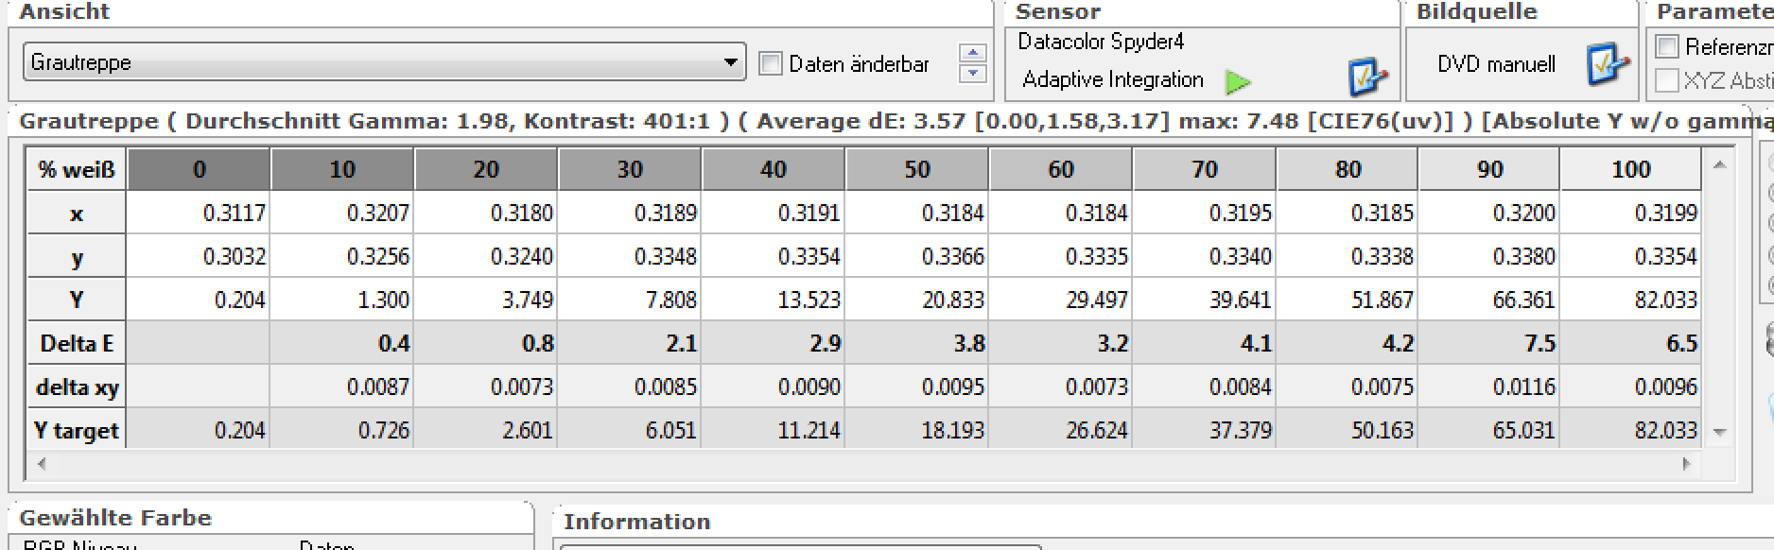This screenshot has height=550, width=1774.
Task: Select the 10 % weiß column header
Action: coord(342,169)
